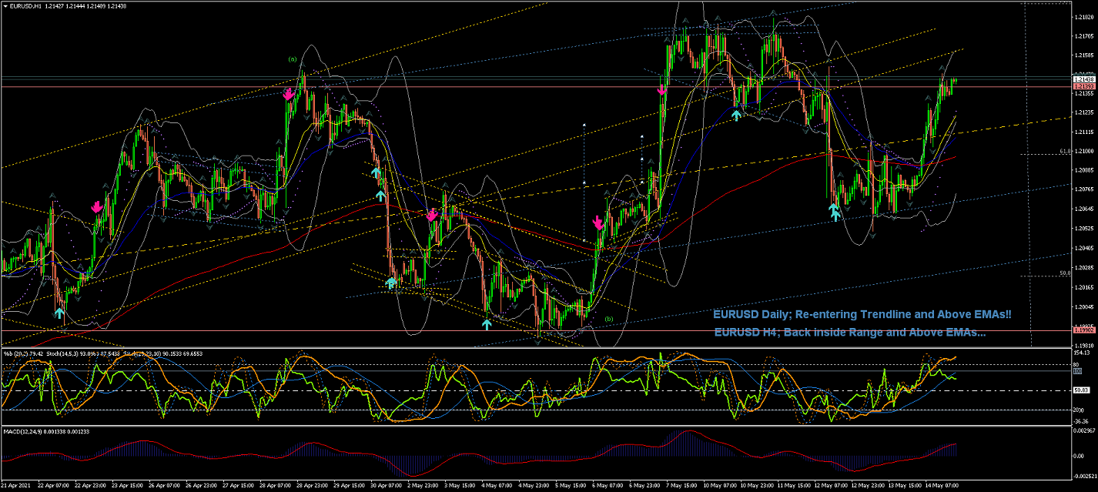This screenshot has width=1098, height=492.
Task: Select the 50.0 Fibonacci level label
Action: pyautogui.click(x=1065, y=273)
